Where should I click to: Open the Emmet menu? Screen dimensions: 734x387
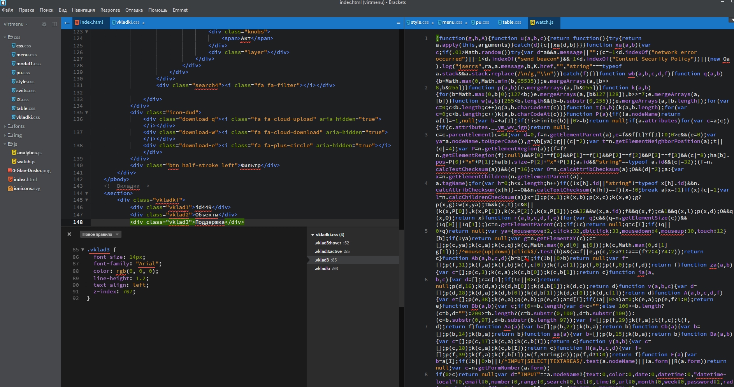[180, 10]
